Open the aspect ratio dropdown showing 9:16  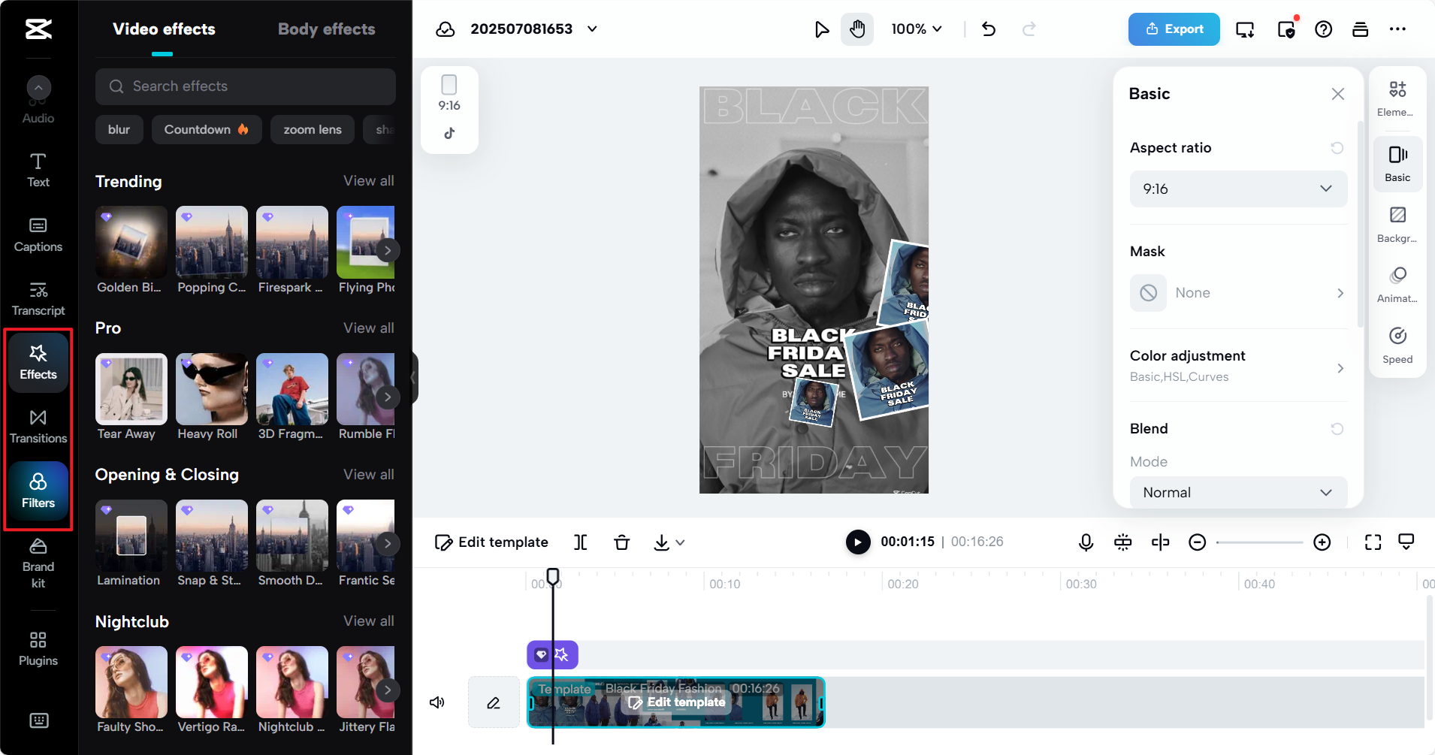coord(1237,189)
